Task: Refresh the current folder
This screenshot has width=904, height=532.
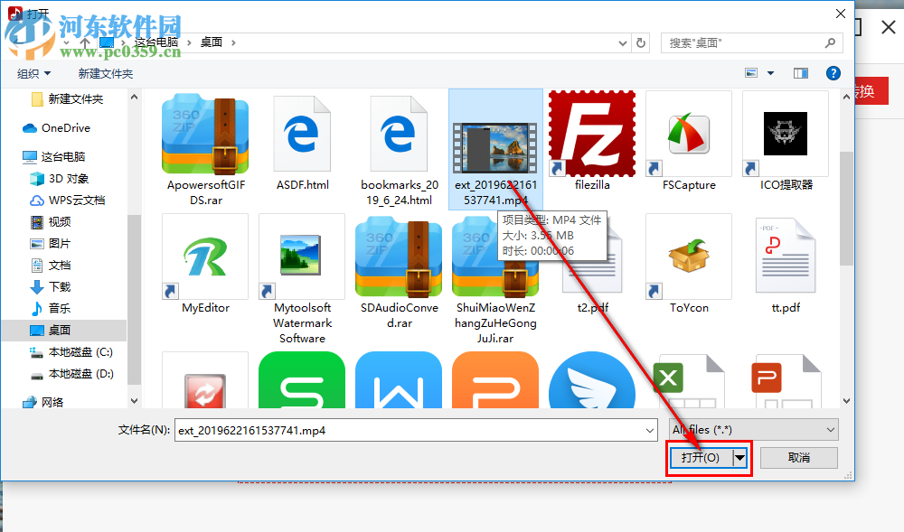Action: [x=641, y=42]
